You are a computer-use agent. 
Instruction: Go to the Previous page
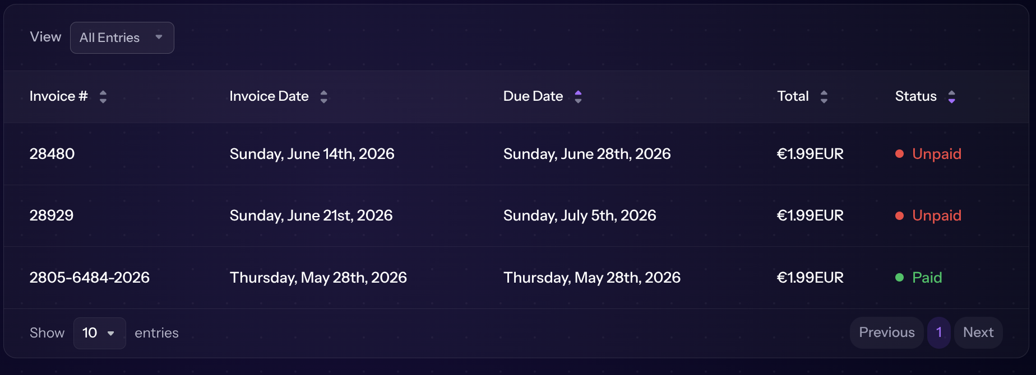click(886, 332)
